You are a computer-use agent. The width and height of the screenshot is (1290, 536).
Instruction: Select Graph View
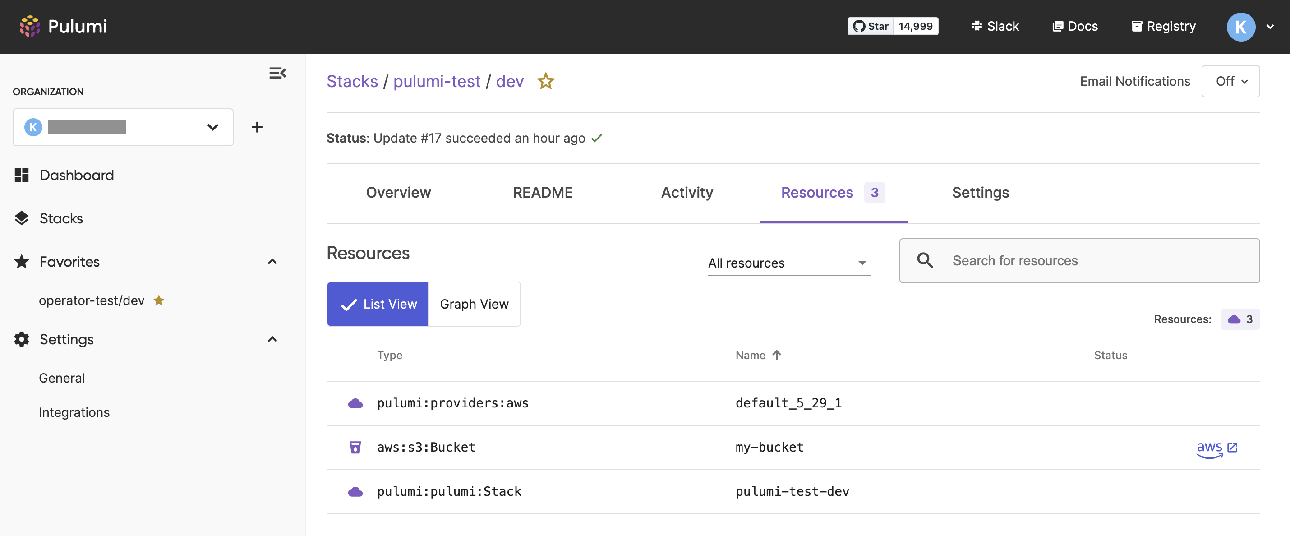[x=474, y=304]
